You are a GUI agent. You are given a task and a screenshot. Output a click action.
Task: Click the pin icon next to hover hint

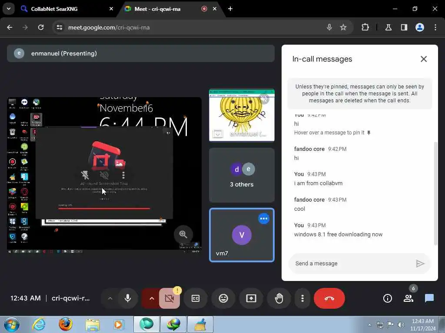pos(369,133)
